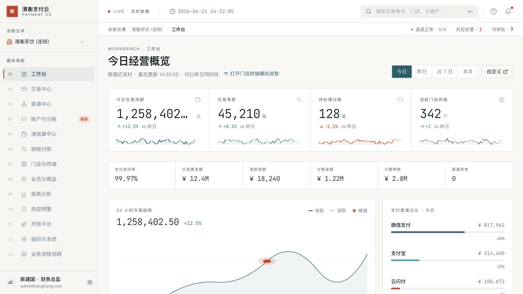Open 工作台 in the sidebar
Viewport: 523px width, 294px height.
tap(49, 74)
